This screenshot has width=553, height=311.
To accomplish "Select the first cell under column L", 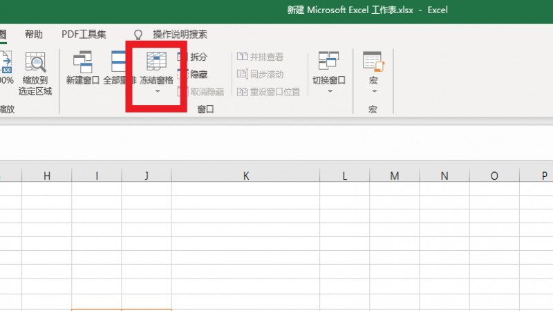I will [x=344, y=189].
